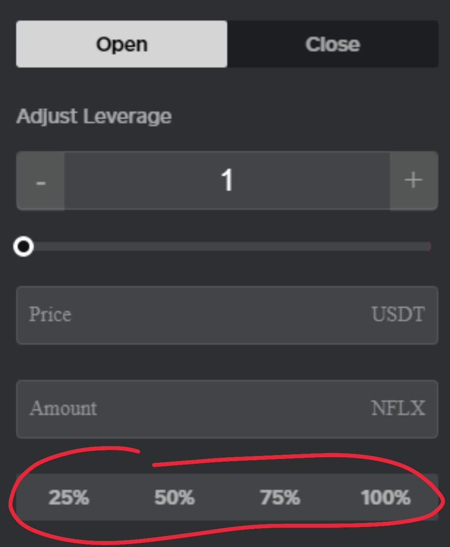Choose the 100% amount option
Screen dimensions: 450x547
coord(385,497)
